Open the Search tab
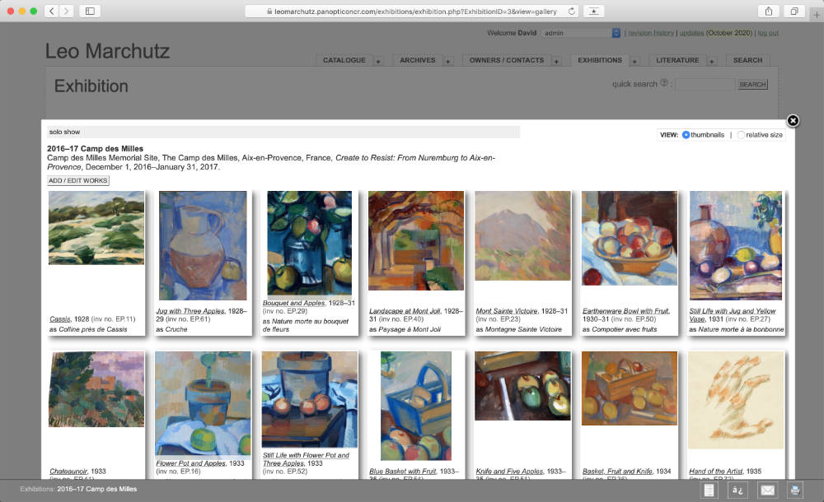Image resolution: width=824 pixels, height=502 pixels. [x=747, y=60]
